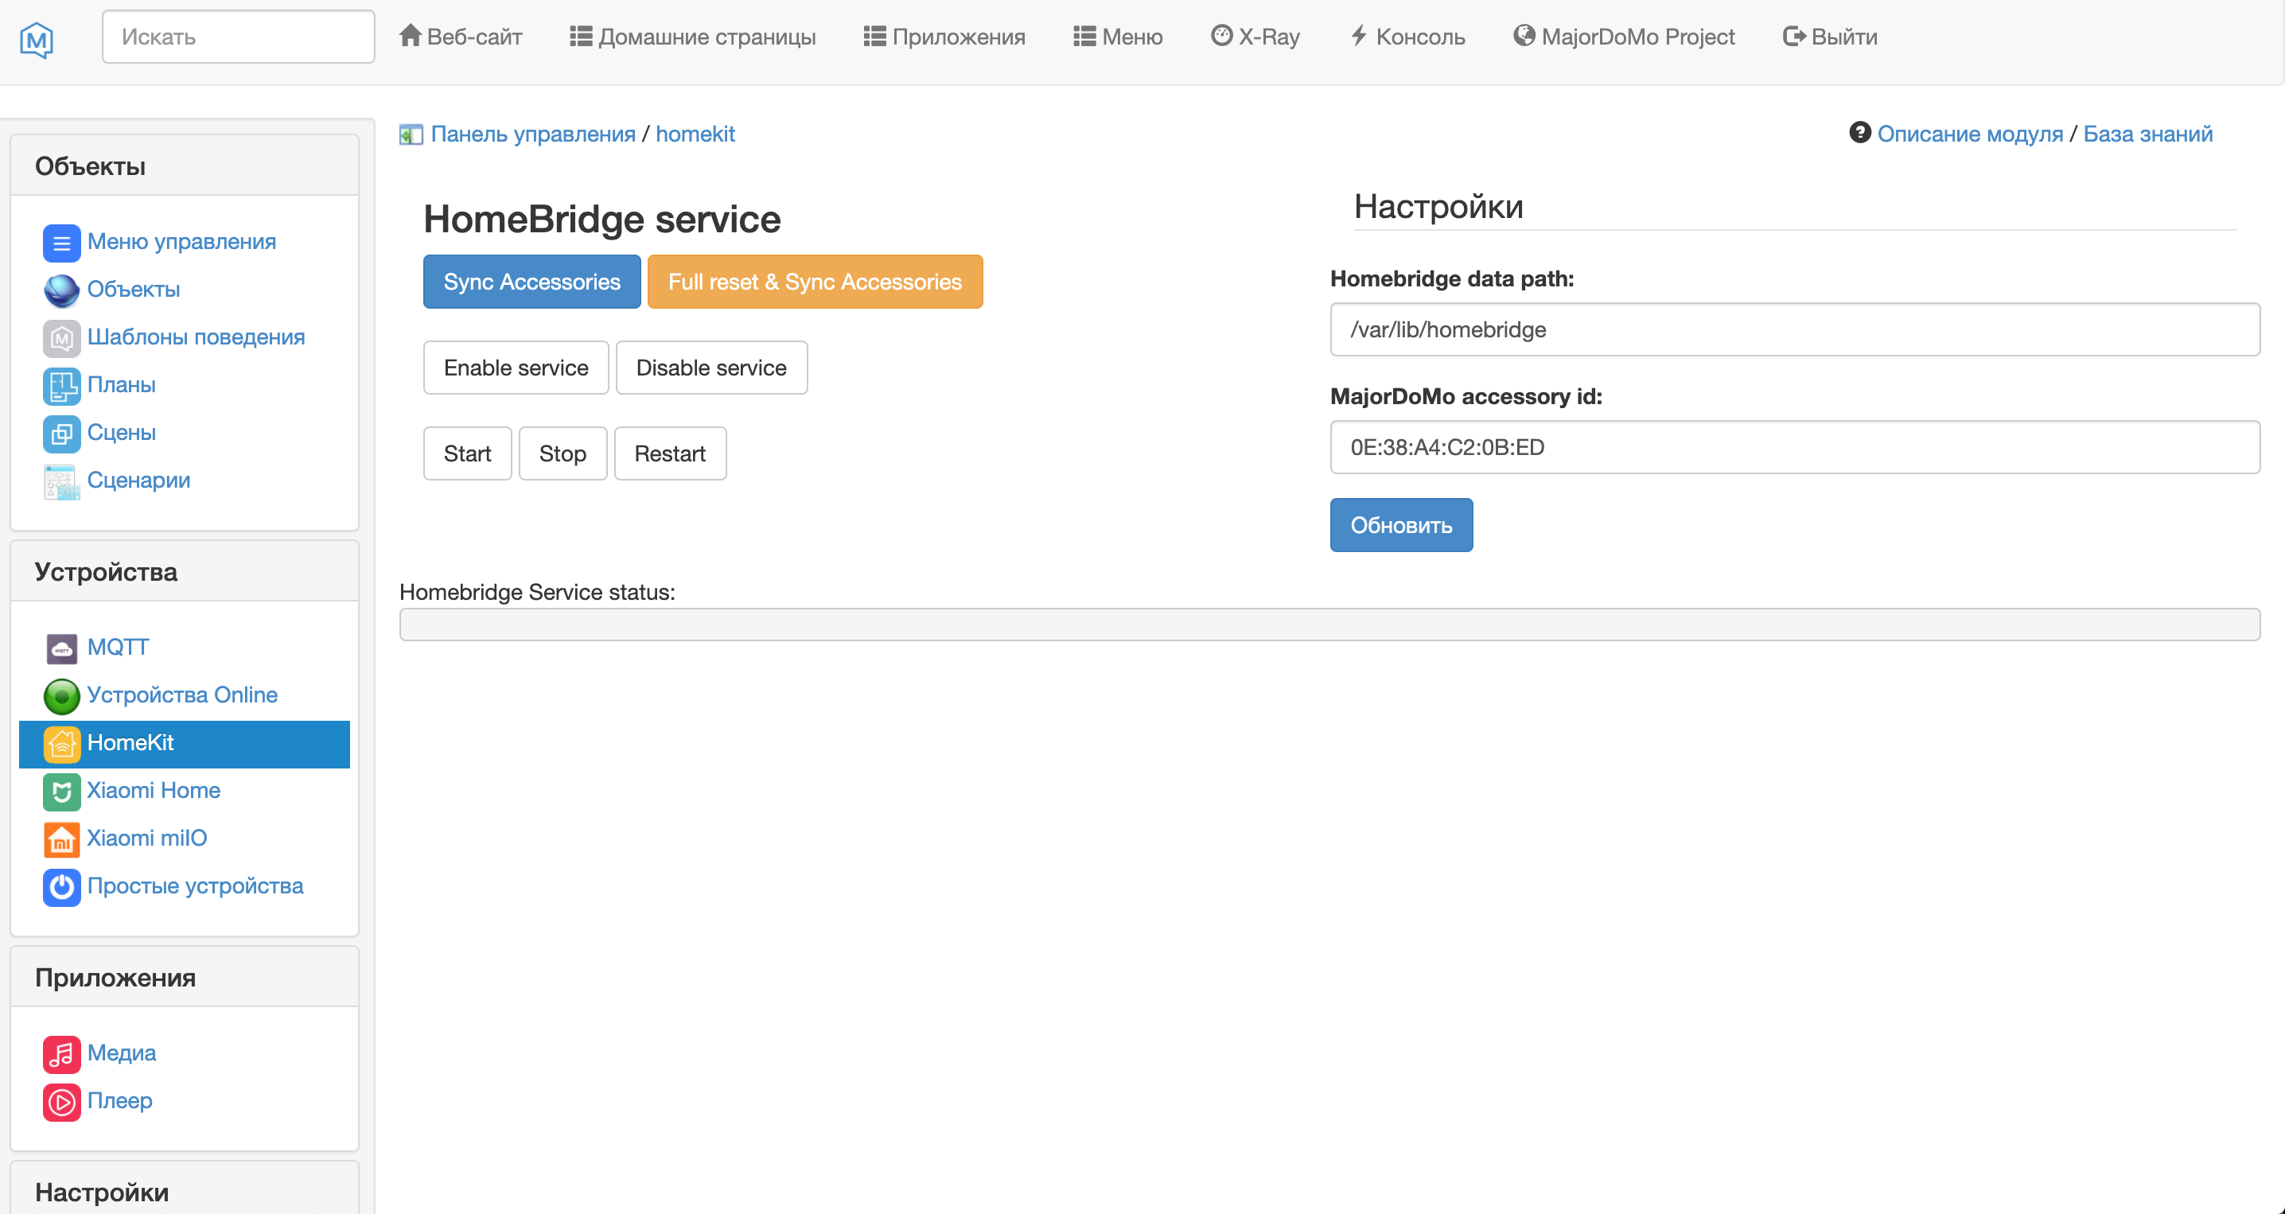
Task: Focus the Homebridge data path field
Action: tap(1793, 330)
